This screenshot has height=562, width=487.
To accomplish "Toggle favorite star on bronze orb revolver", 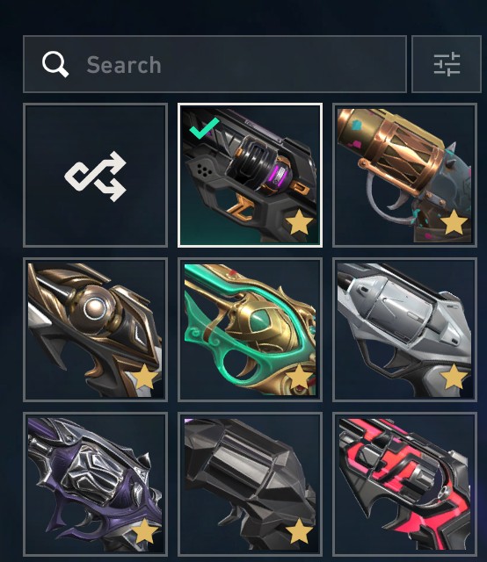I will 144,377.
